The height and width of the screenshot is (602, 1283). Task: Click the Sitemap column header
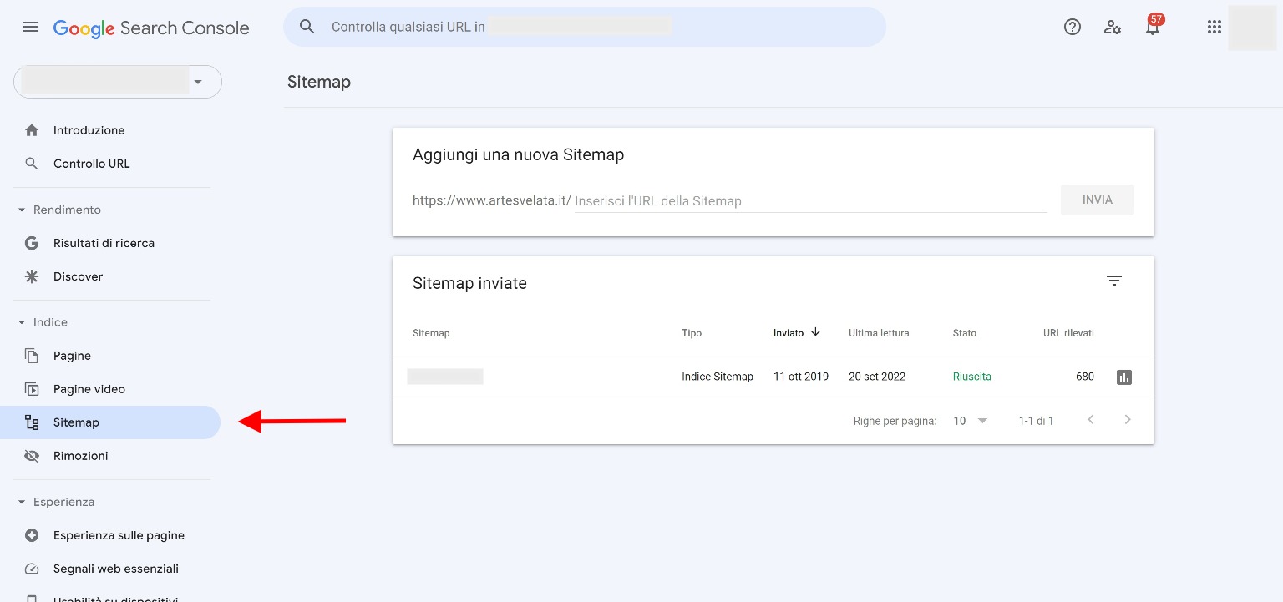[x=431, y=333]
